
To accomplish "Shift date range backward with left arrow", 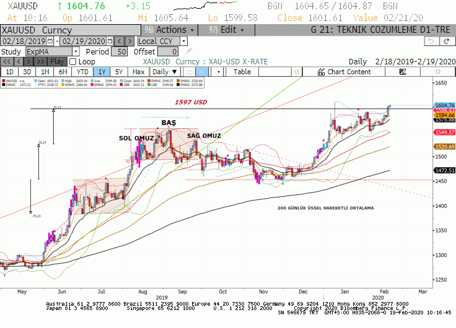I will point(119,41).
